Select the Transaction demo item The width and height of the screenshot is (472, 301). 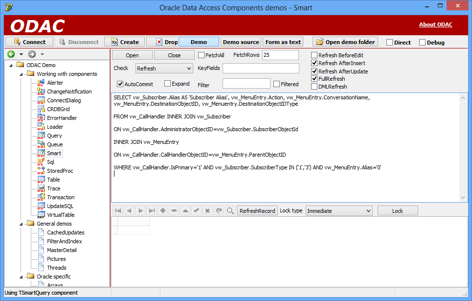click(x=61, y=197)
